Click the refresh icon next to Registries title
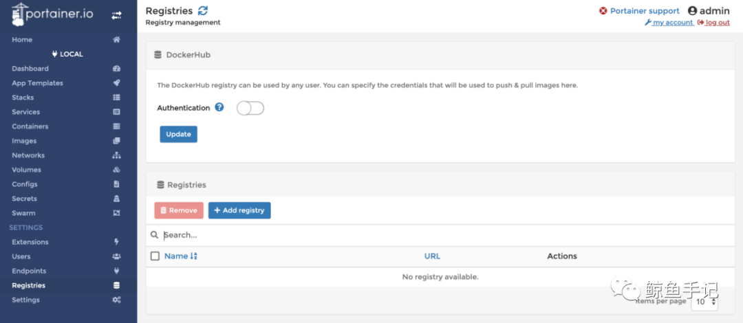Screen dimensions: 743x323 (x=202, y=10)
